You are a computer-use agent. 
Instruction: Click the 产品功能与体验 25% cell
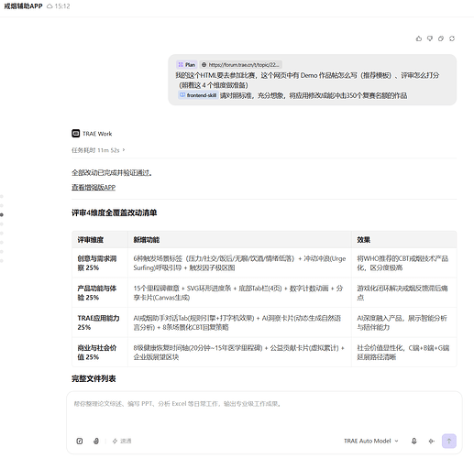tap(100, 292)
